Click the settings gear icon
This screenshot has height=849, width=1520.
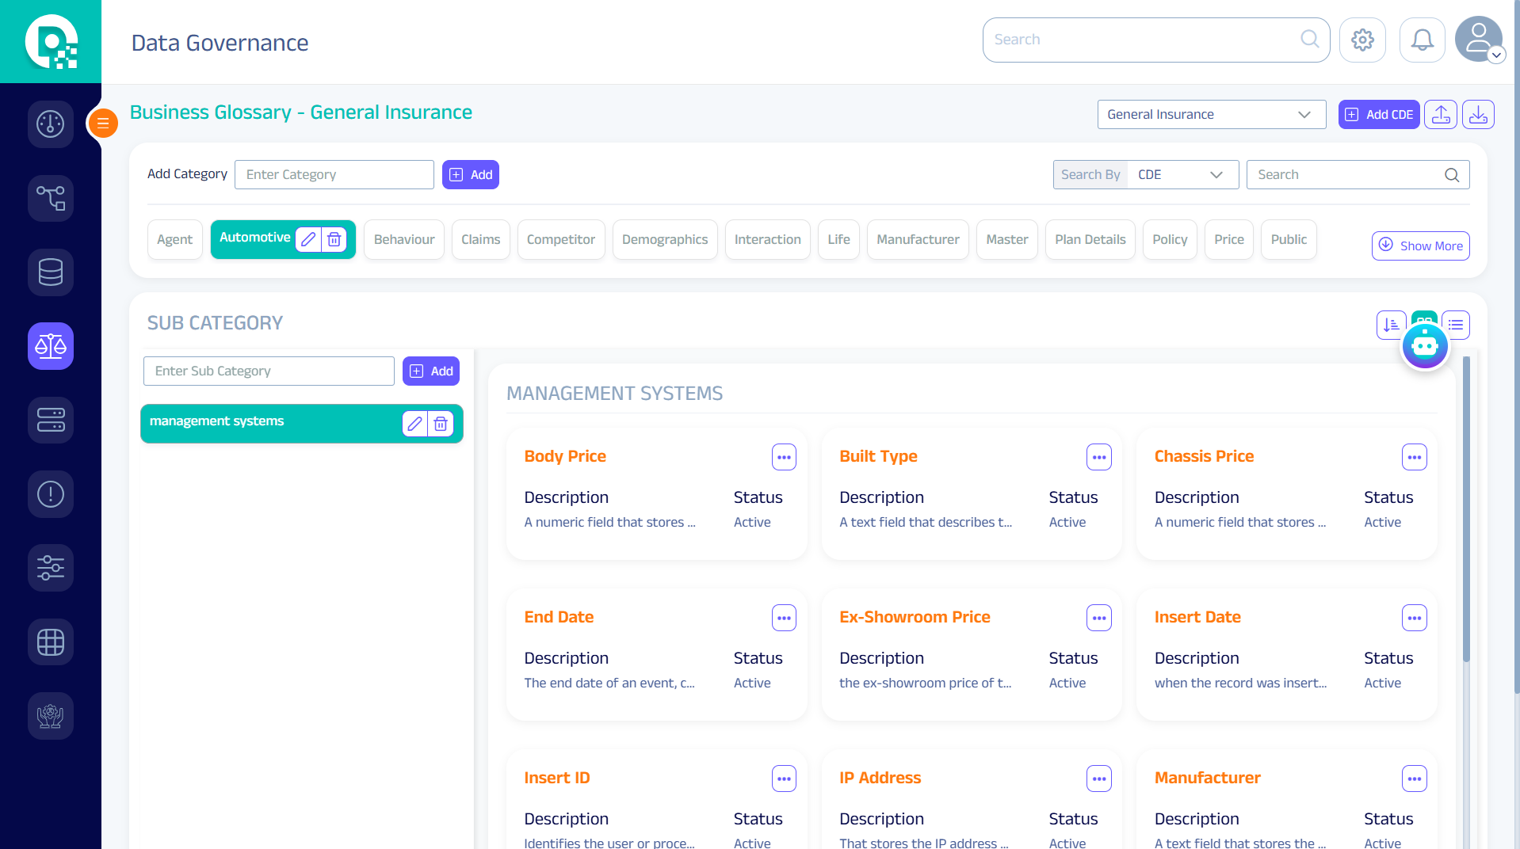coord(1362,40)
